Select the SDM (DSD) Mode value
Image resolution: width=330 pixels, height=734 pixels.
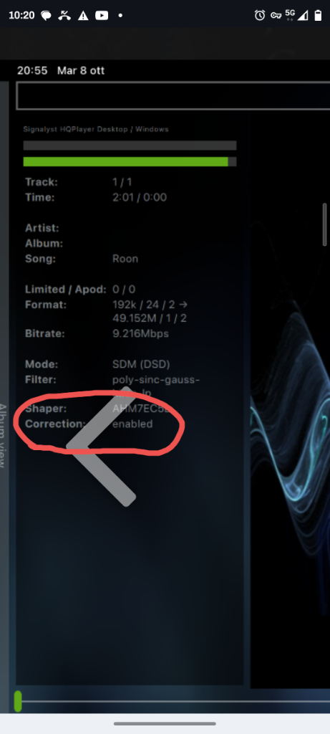pos(141,363)
